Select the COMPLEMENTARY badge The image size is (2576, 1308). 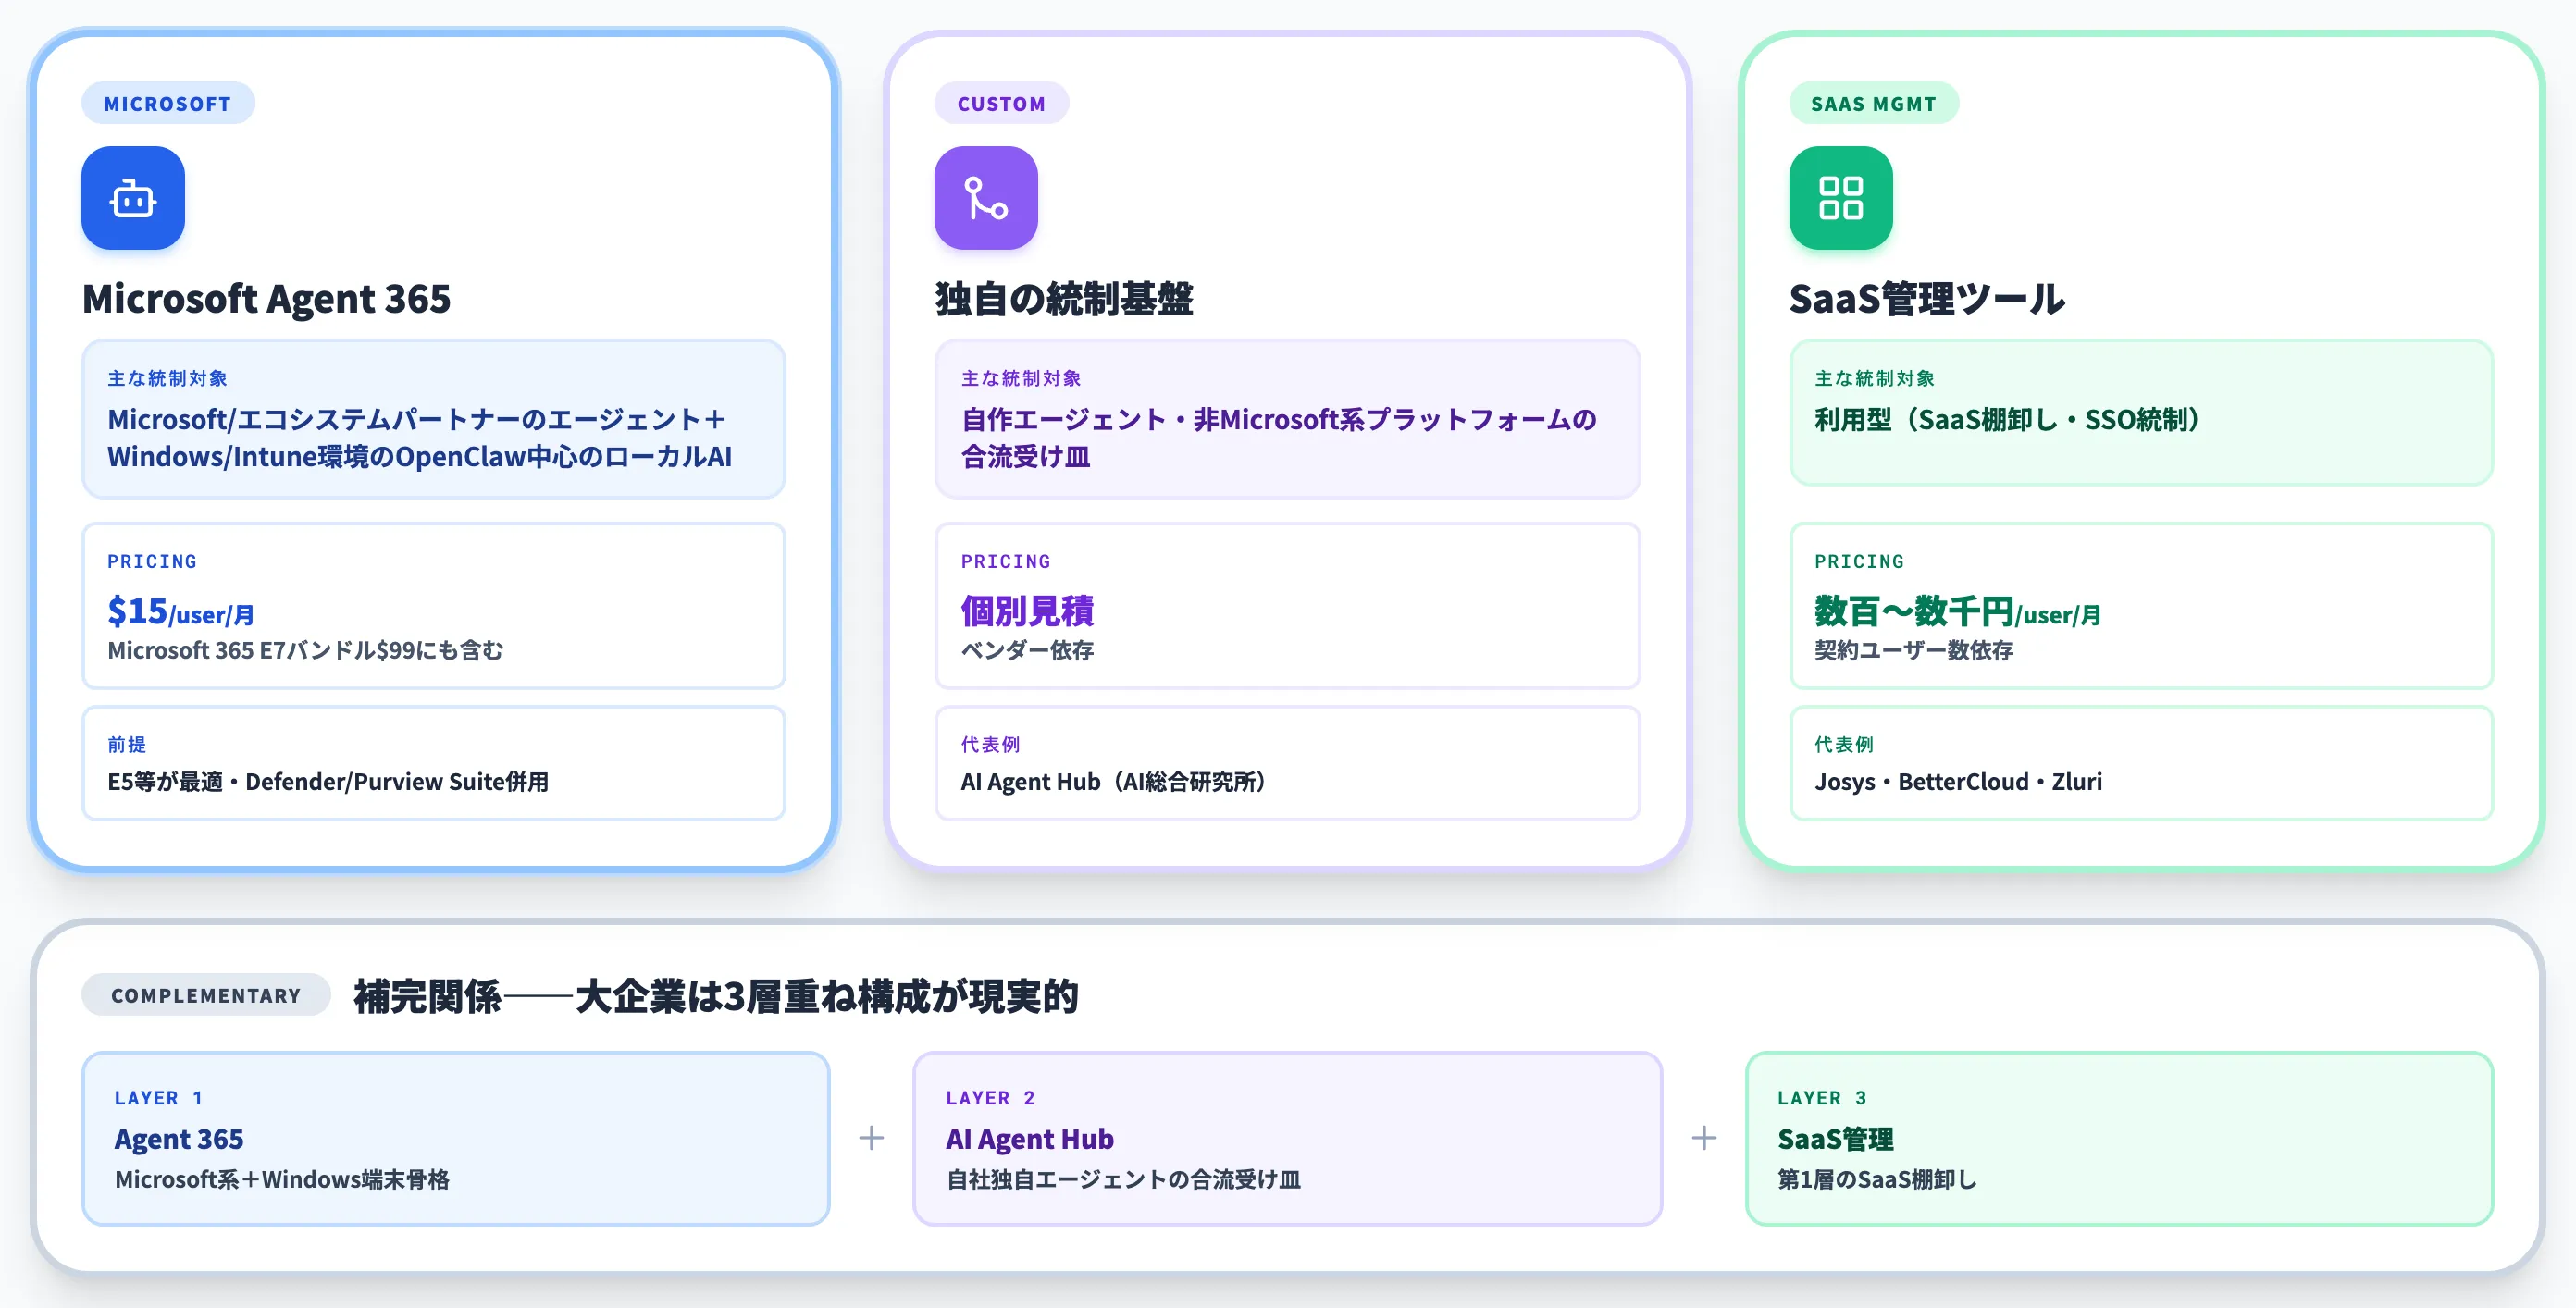pyautogui.click(x=206, y=995)
